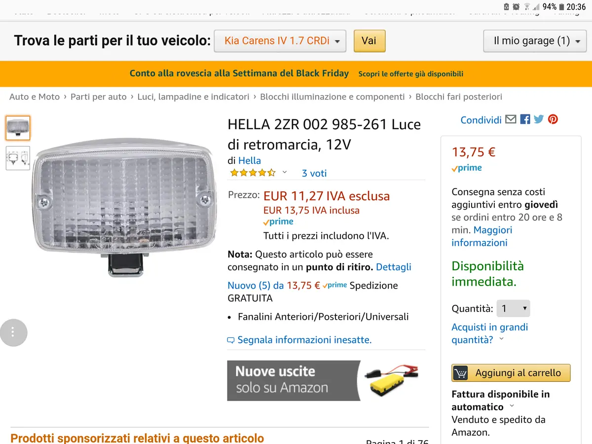Share product via email envelope icon

point(511,119)
